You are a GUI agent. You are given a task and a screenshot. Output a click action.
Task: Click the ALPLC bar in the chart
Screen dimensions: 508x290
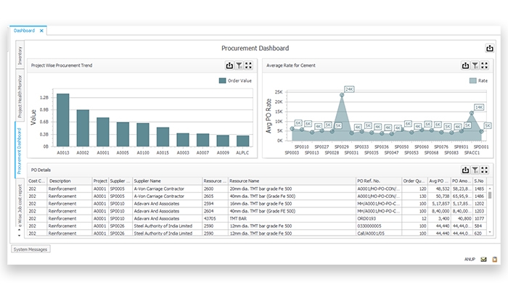pyautogui.click(x=242, y=141)
